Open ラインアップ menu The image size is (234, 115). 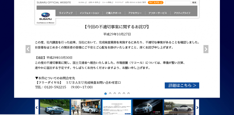66,13
